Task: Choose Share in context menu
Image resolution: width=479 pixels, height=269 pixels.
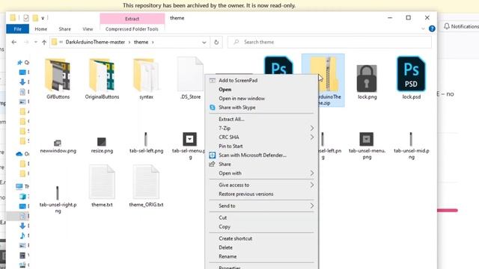Action: point(261,164)
